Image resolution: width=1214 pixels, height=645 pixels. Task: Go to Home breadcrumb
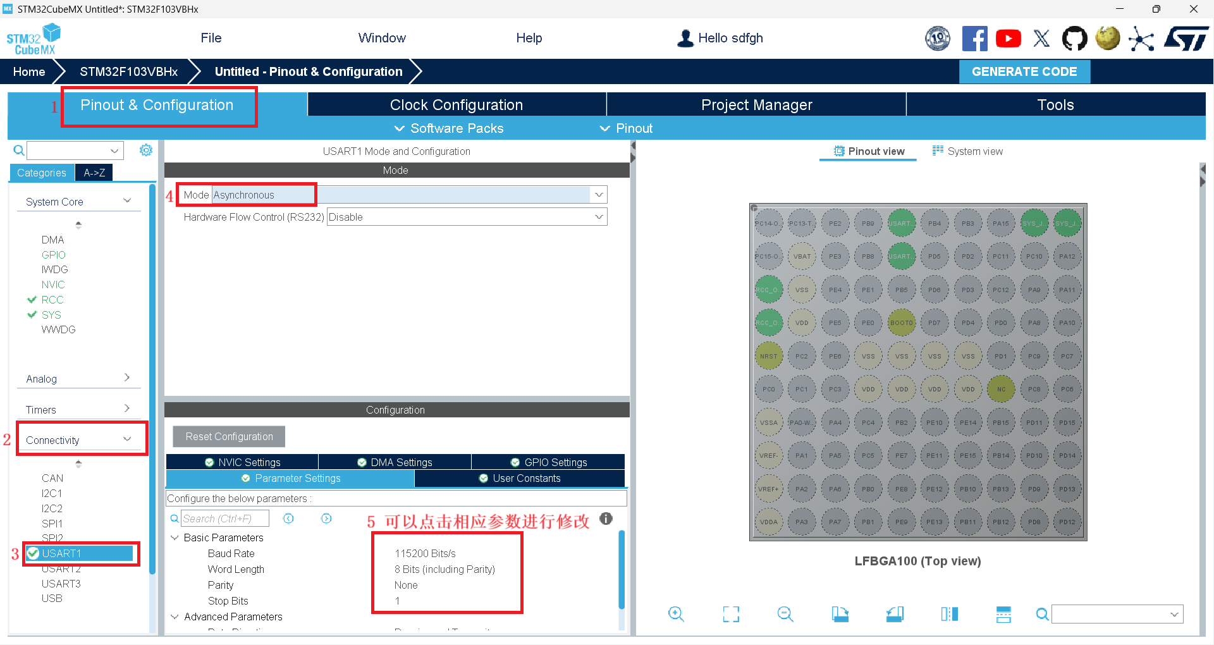coord(29,71)
